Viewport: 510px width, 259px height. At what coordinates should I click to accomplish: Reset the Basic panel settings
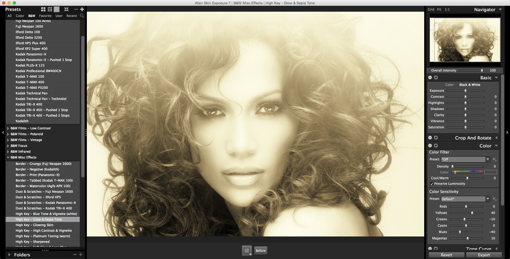(436, 77)
